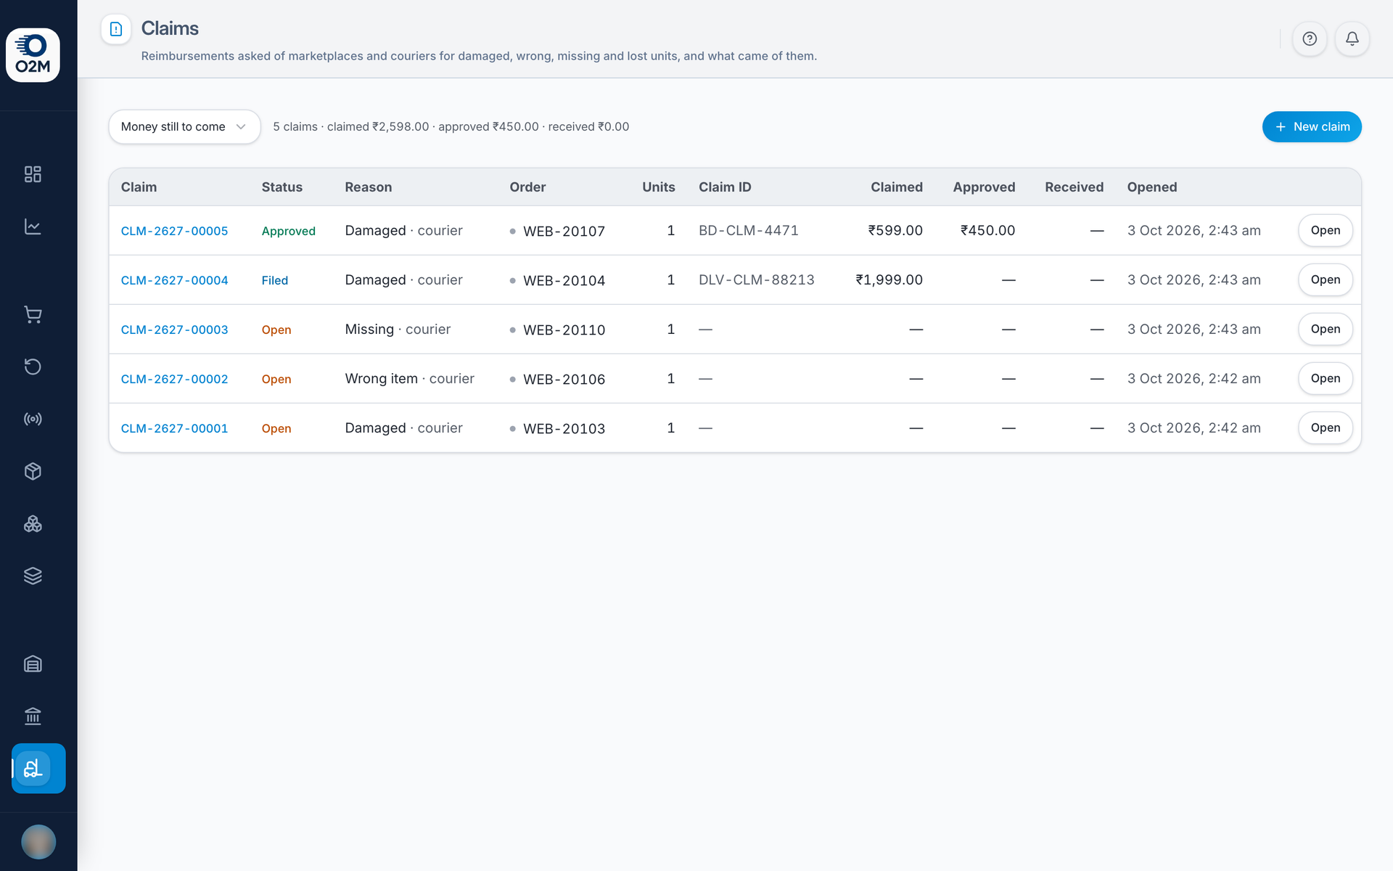Click the O2M logo
This screenshot has width=1393, height=871.
33,55
